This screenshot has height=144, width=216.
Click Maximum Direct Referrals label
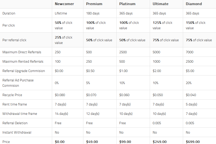coord(22,52)
